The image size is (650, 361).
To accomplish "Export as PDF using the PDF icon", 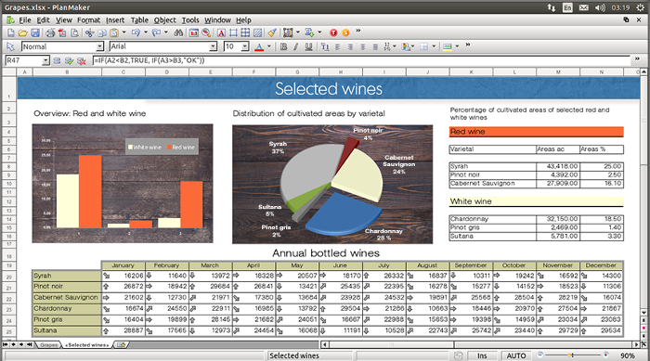I will click(x=62, y=32).
